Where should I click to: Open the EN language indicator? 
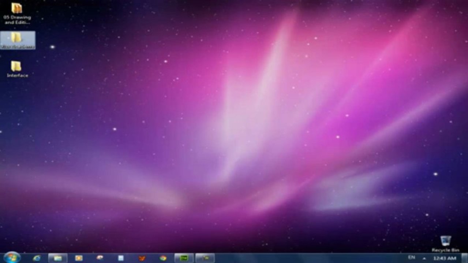click(412, 258)
